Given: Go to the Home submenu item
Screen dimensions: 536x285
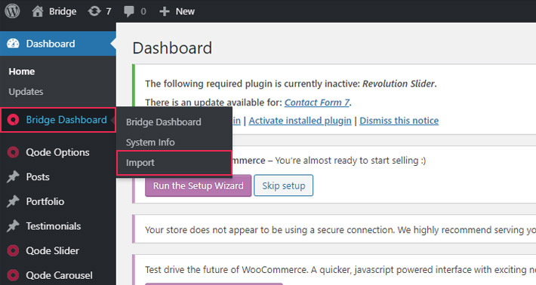Looking at the screenshot, I should pyautogui.click(x=22, y=72).
